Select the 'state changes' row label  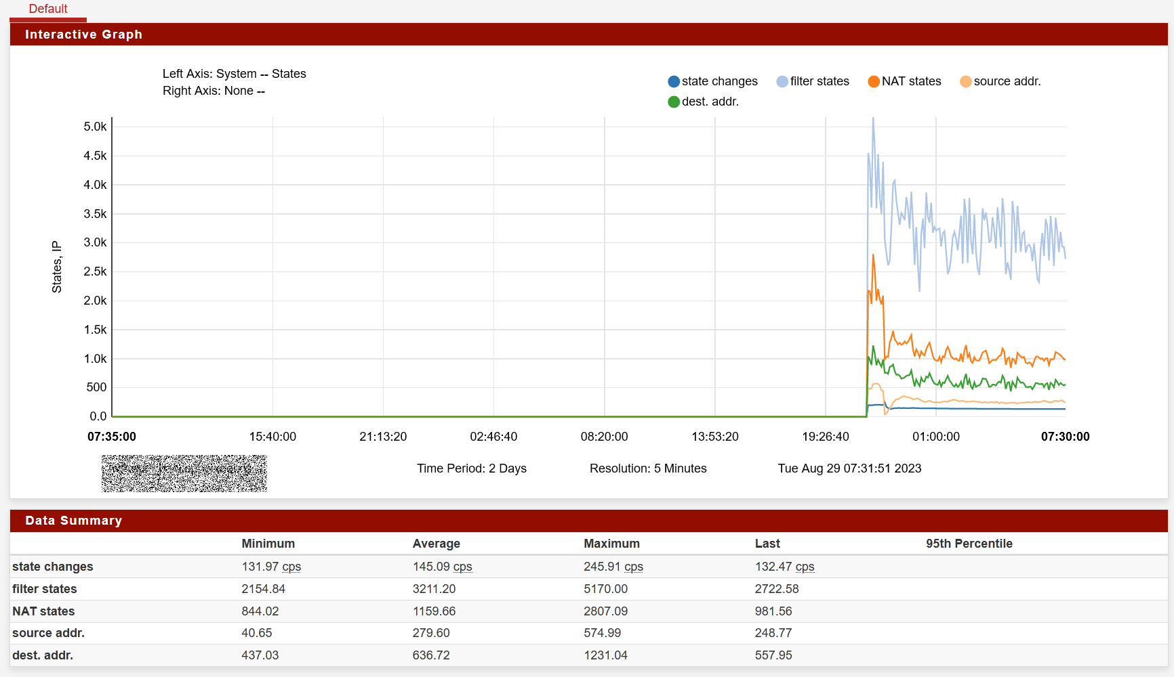click(x=53, y=567)
